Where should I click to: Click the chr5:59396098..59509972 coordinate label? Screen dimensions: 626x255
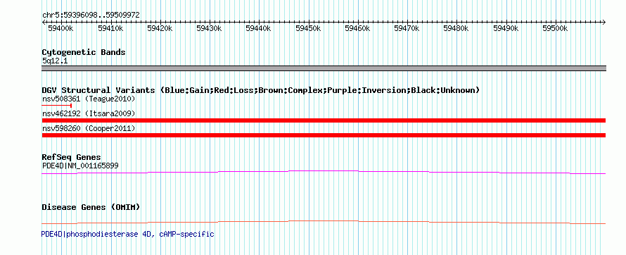point(91,15)
